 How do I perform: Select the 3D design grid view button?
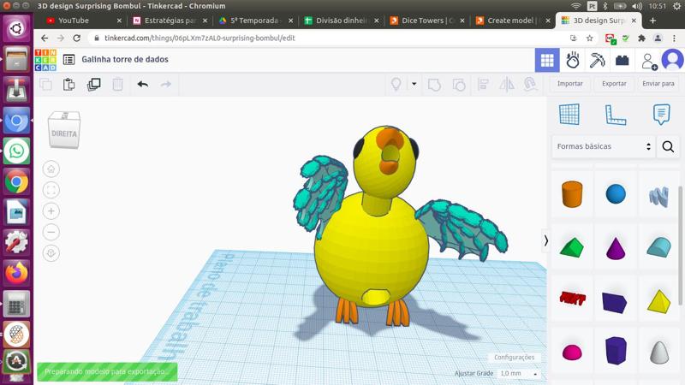[547, 60]
